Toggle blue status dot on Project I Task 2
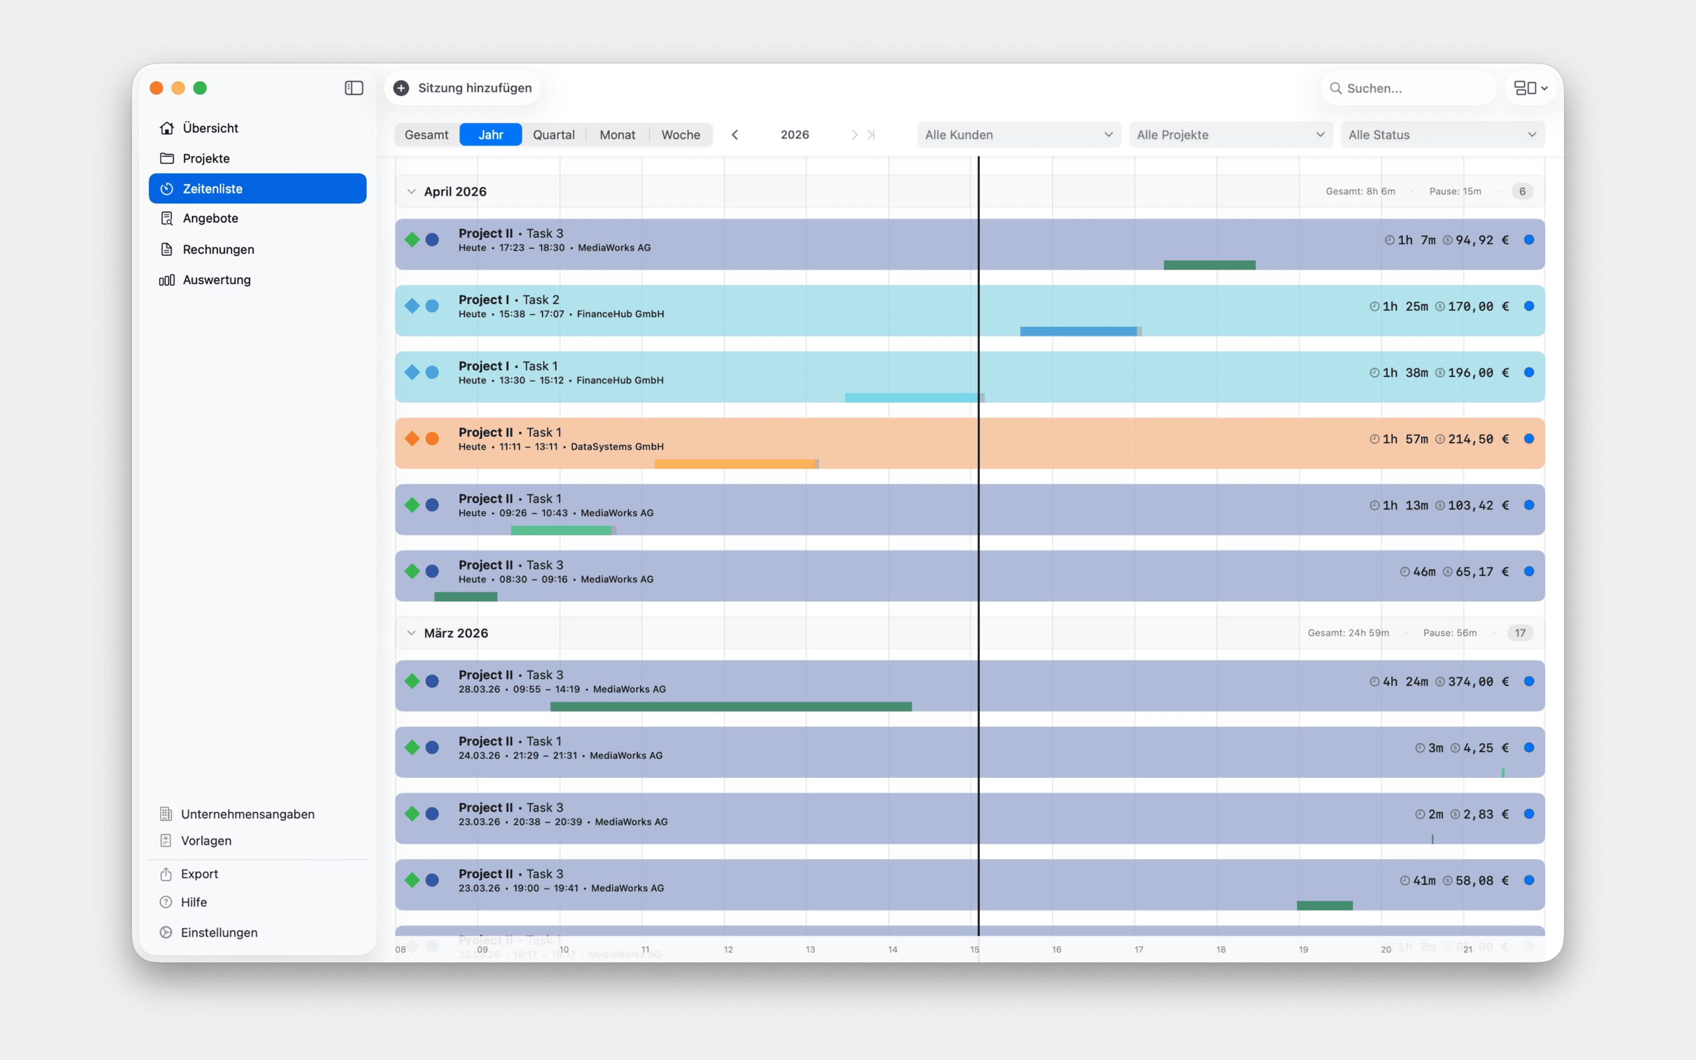Image resolution: width=1696 pixels, height=1060 pixels. 1529,306
